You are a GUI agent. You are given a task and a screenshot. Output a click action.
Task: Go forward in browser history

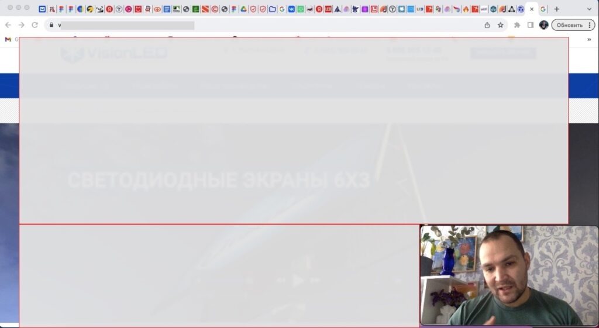tap(22, 25)
